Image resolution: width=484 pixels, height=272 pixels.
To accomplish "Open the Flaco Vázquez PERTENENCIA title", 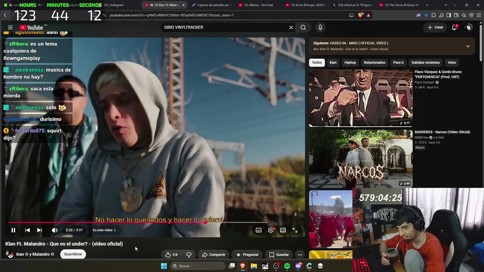I will pos(438,74).
